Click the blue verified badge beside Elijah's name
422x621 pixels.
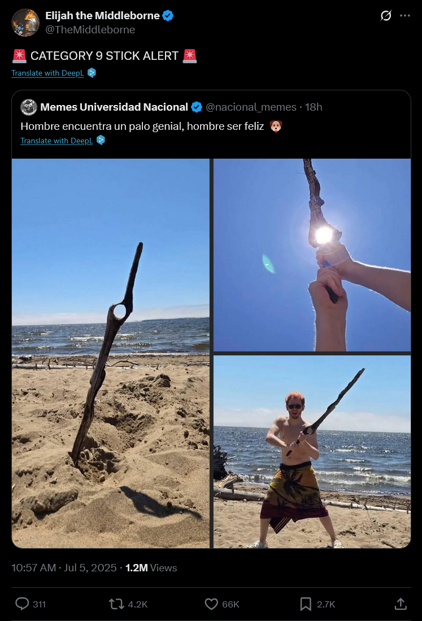point(168,15)
